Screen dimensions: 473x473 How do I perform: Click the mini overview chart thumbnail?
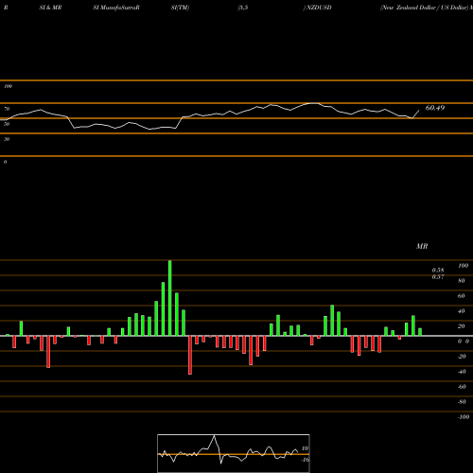tap(234, 453)
